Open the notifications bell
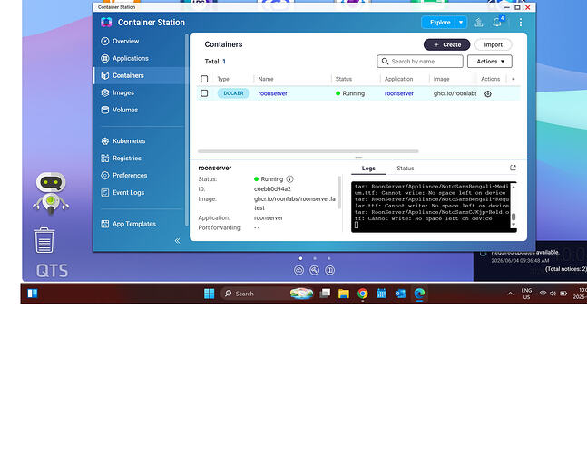Image resolution: width=587 pixels, height=453 pixels. point(497,23)
